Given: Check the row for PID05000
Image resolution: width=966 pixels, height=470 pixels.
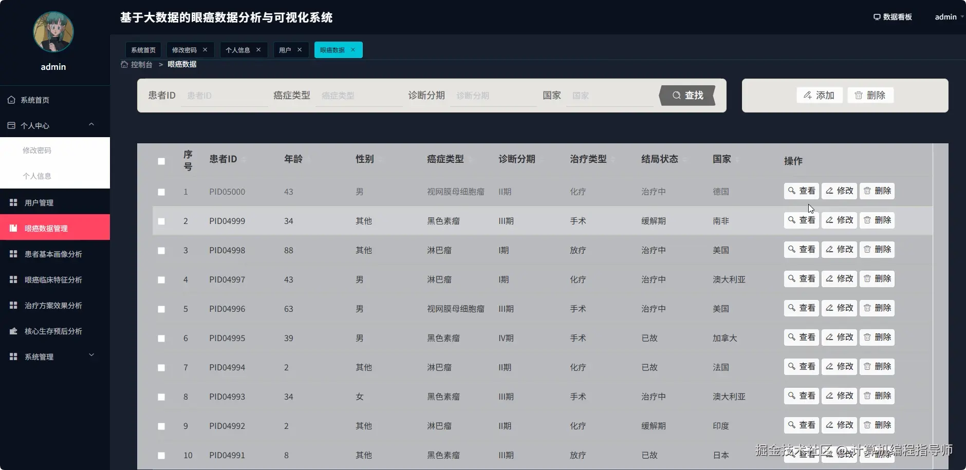Looking at the screenshot, I should [x=161, y=192].
